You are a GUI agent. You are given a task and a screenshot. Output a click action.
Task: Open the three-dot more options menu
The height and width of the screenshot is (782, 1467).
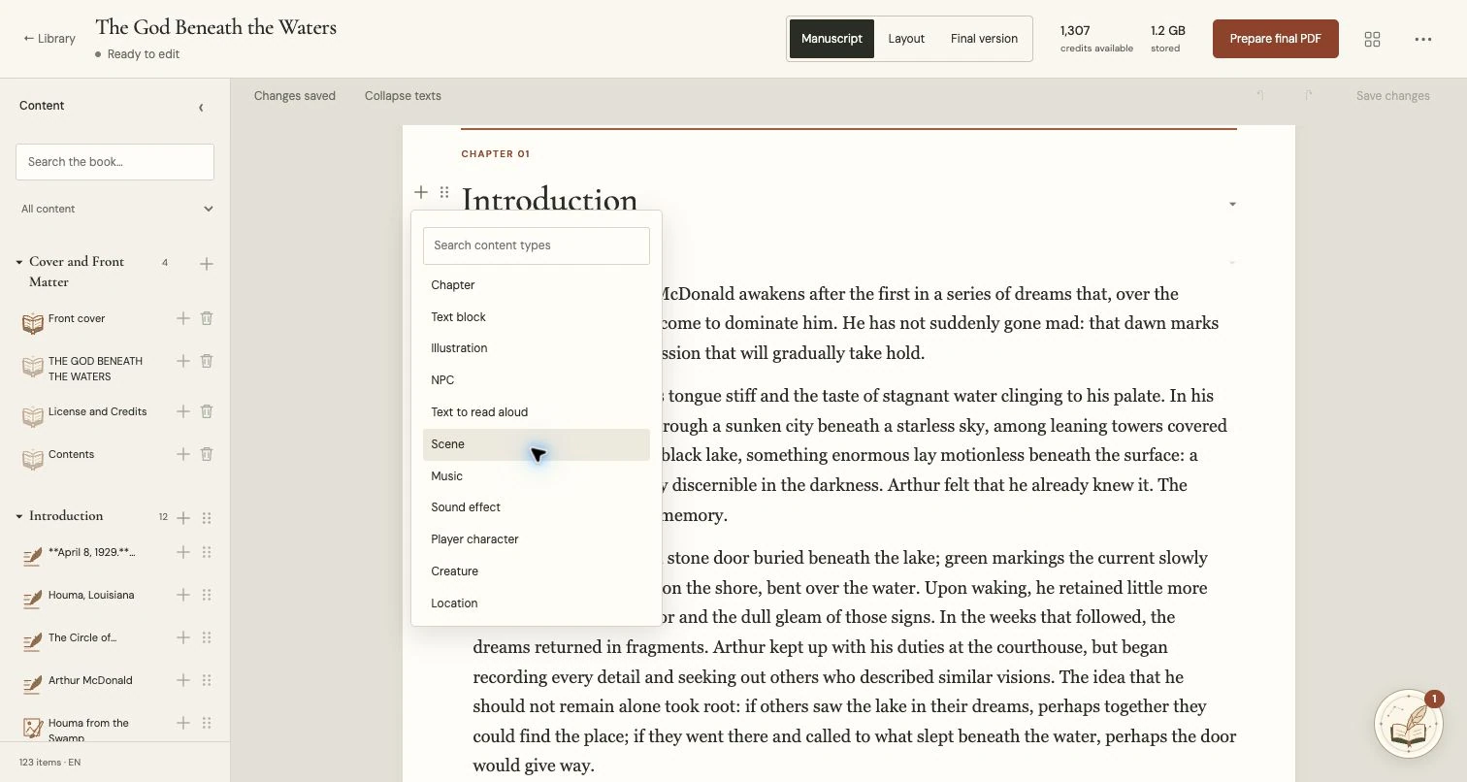click(1423, 39)
